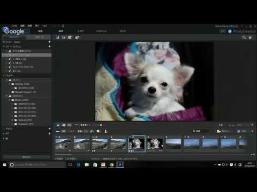
Task: Select the Project tab in the left panel
Action: coord(14,37)
